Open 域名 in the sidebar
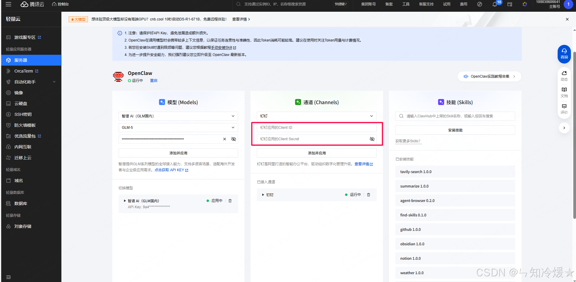Viewport: 576px width, 282px height. coord(19,181)
